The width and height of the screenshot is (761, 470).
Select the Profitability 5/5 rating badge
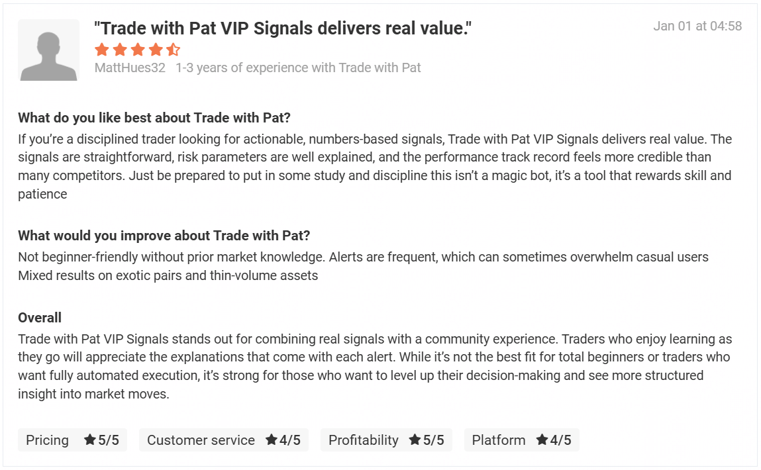pyautogui.click(x=386, y=440)
